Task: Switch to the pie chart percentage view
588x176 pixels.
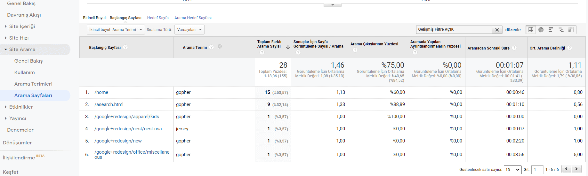Action: [541, 30]
